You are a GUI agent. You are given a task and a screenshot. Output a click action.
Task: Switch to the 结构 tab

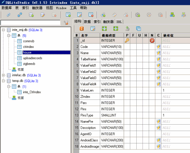click(78, 21)
